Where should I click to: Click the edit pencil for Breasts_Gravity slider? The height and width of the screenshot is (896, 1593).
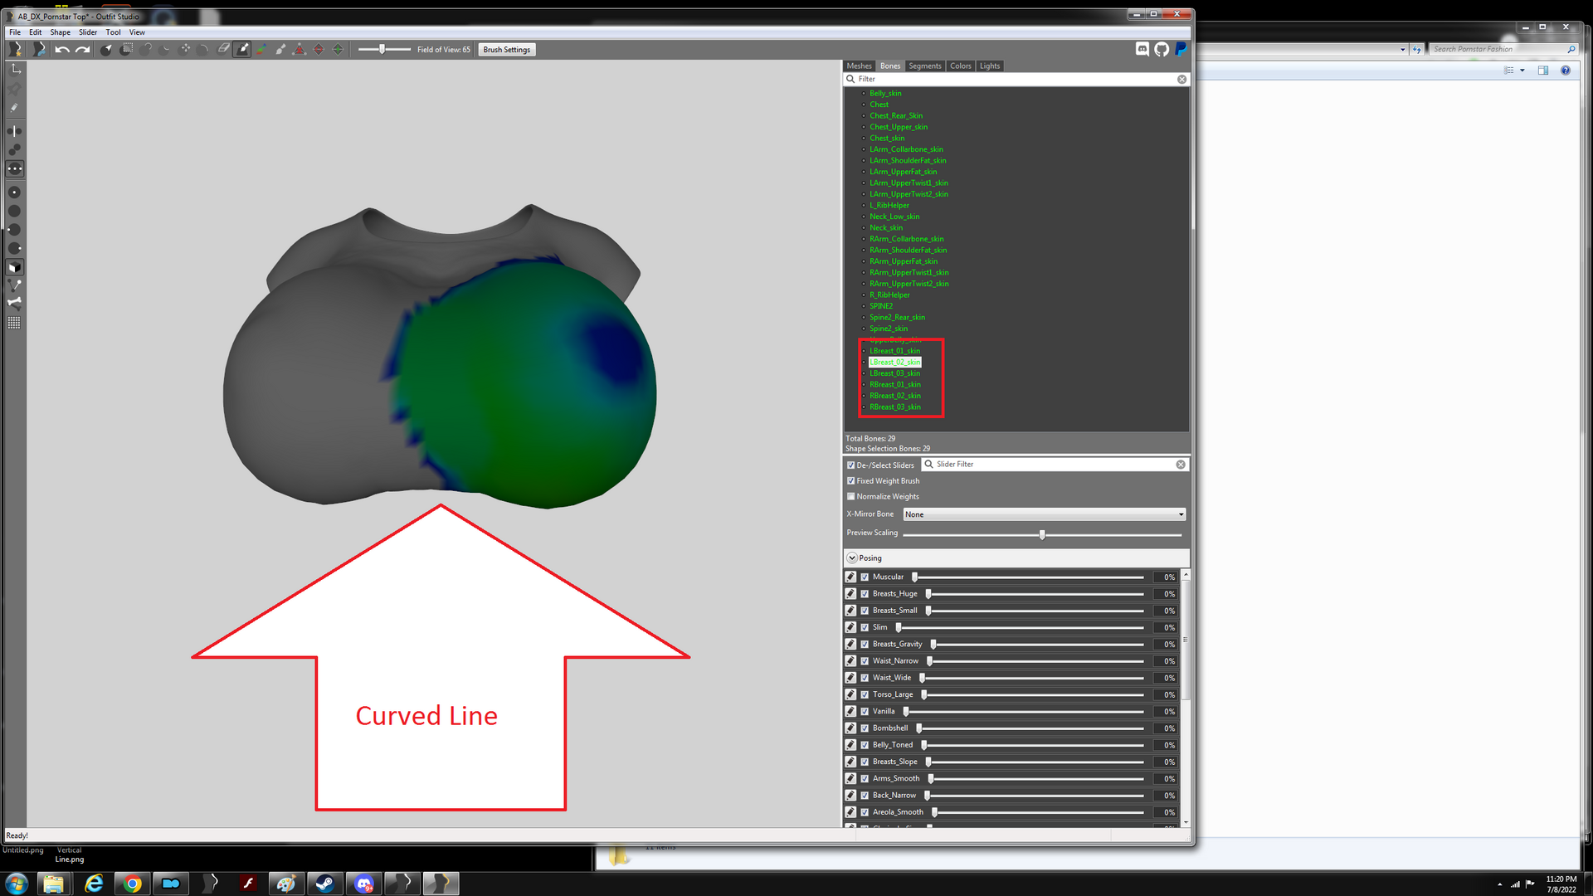click(x=850, y=644)
